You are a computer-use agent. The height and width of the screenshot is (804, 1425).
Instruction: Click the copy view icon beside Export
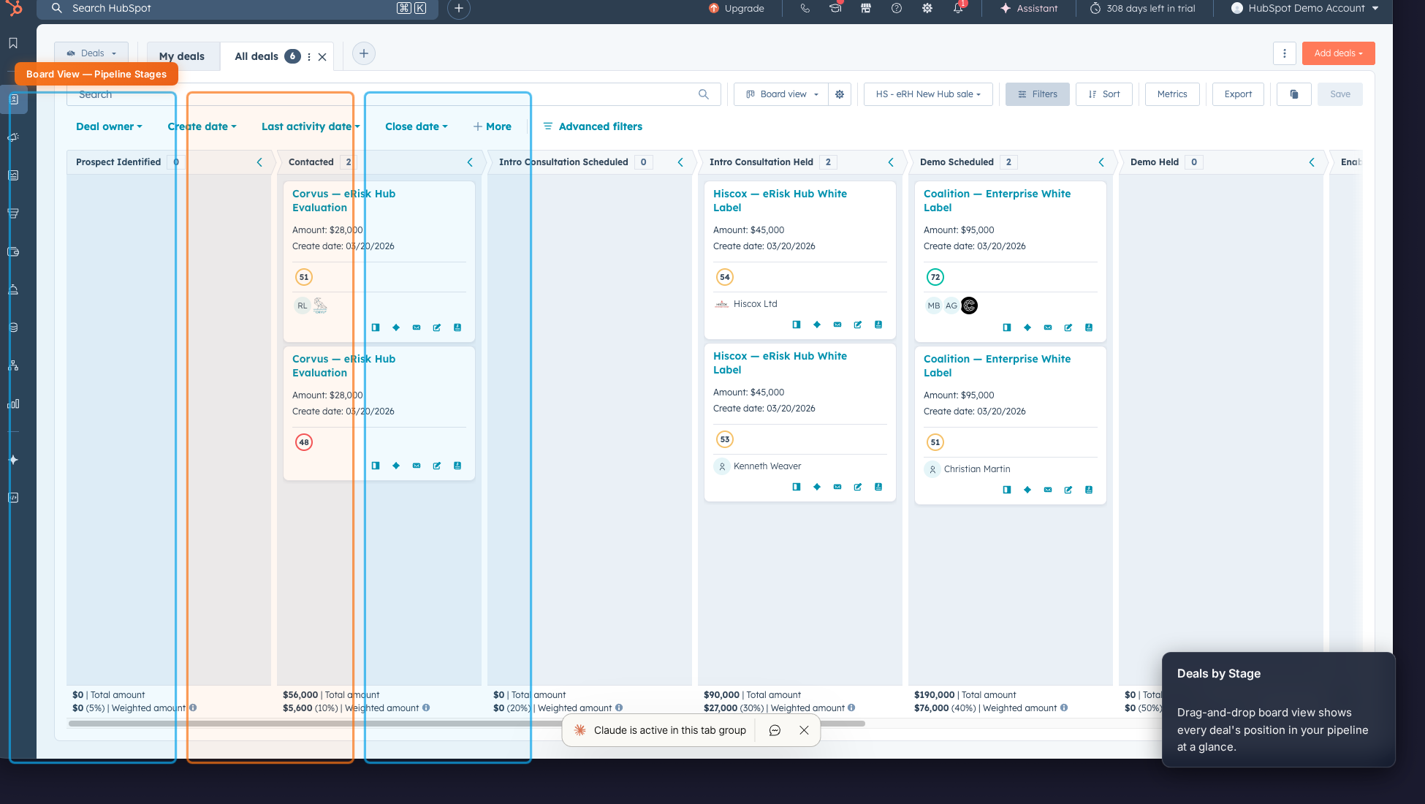click(1294, 94)
